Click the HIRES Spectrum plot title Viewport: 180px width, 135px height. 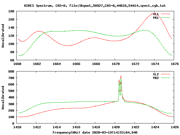[95, 6]
